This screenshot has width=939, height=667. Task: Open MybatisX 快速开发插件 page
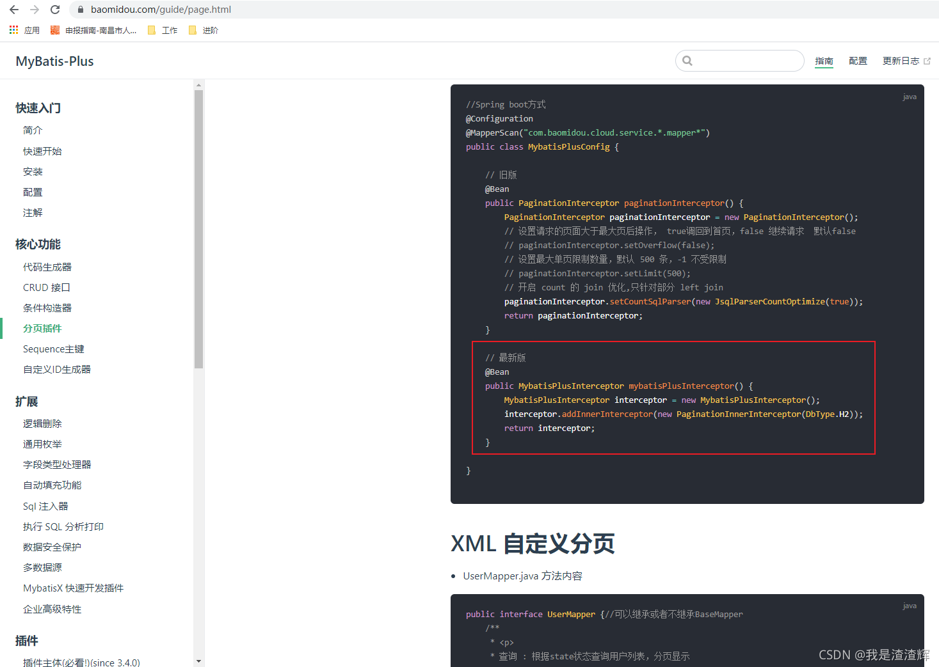click(x=74, y=588)
